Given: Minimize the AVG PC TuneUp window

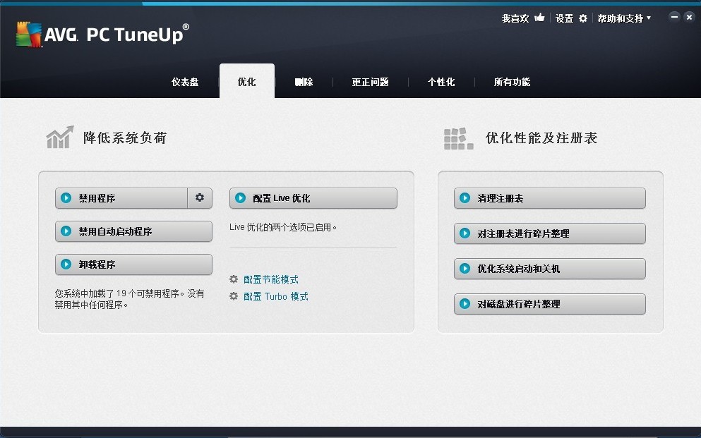Looking at the screenshot, I should coord(674,17).
